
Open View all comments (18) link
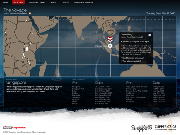click(132, 61)
